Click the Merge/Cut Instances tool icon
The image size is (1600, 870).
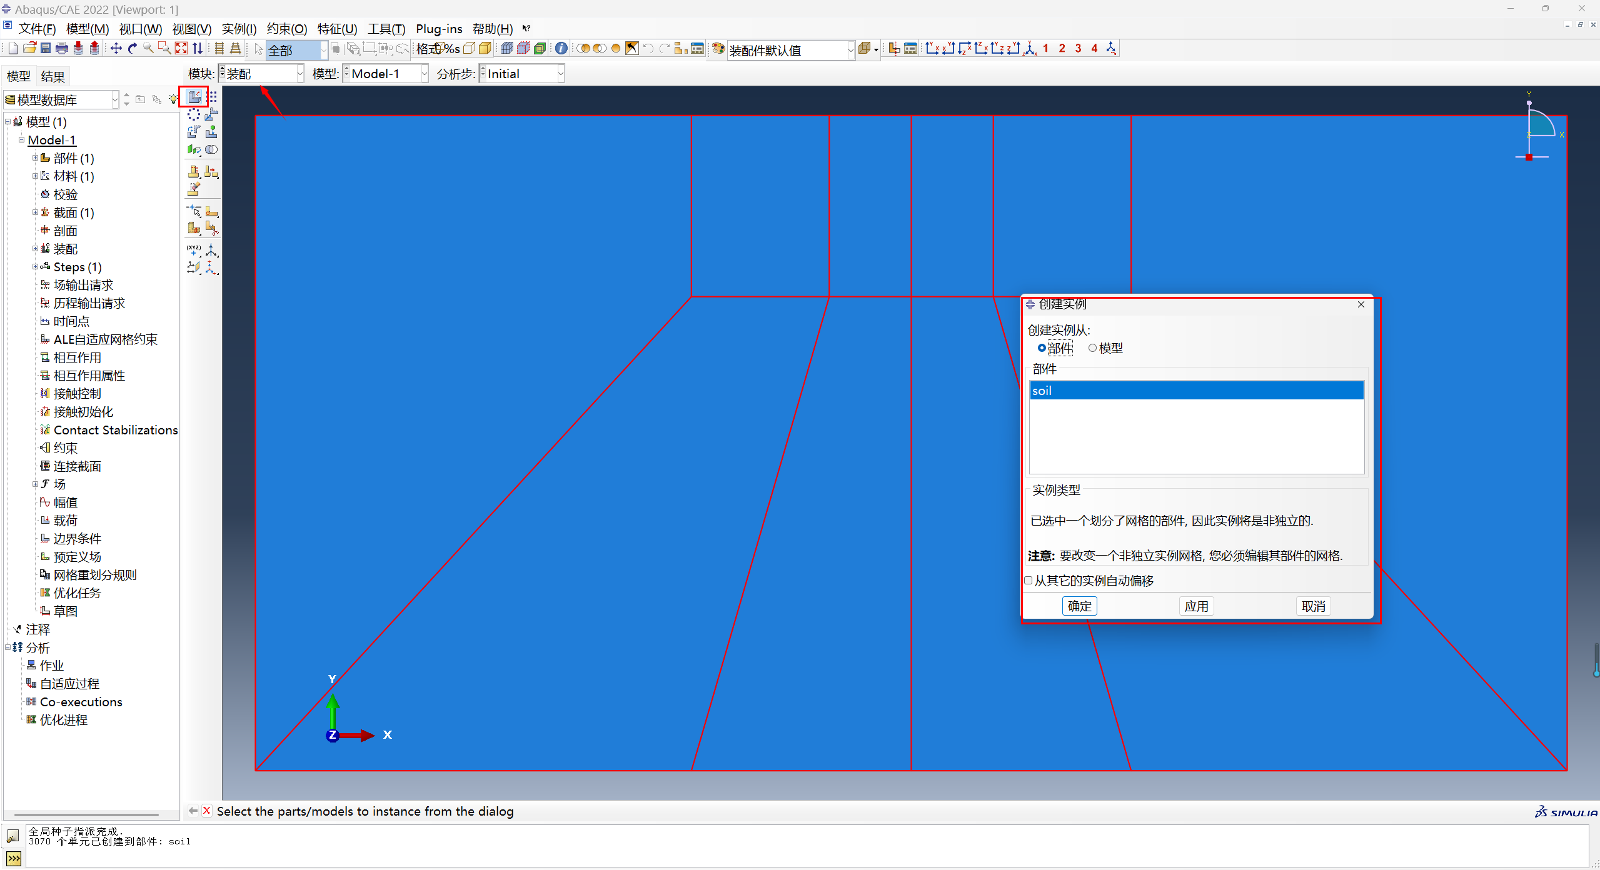(x=212, y=149)
